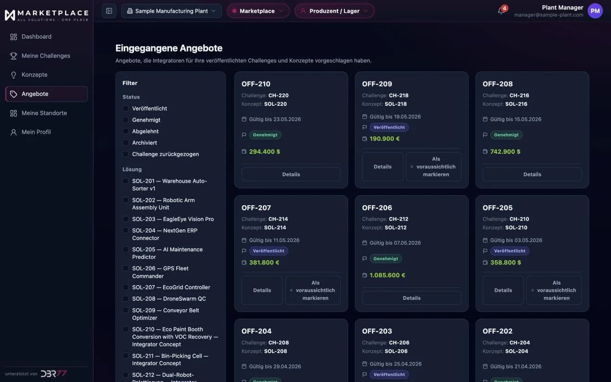Navigate to Konzepte section
Screen dimensions: 611x382
pyautogui.click(x=46, y=75)
